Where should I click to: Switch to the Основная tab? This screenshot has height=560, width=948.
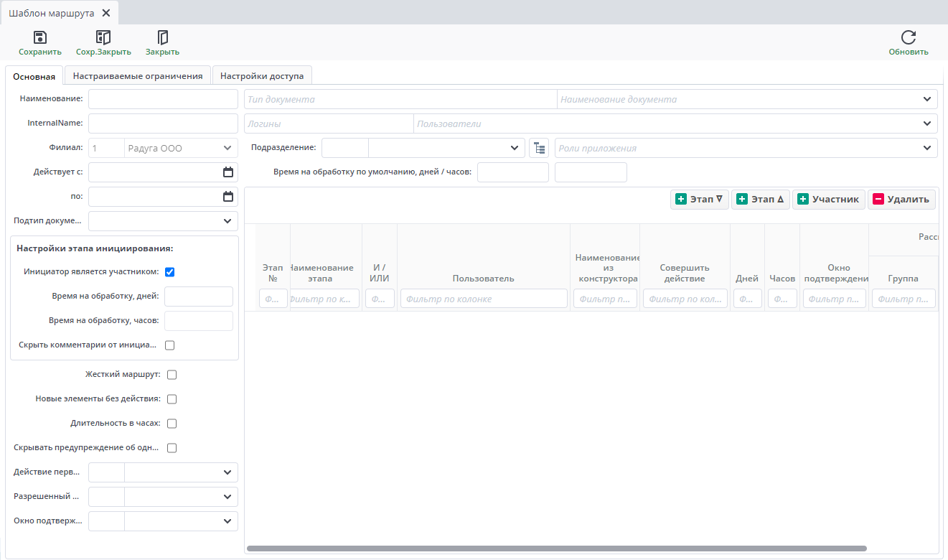click(34, 76)
